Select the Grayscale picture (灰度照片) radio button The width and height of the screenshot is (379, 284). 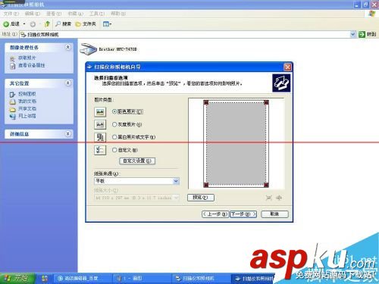pyautogui.click(x=114, y=124)
